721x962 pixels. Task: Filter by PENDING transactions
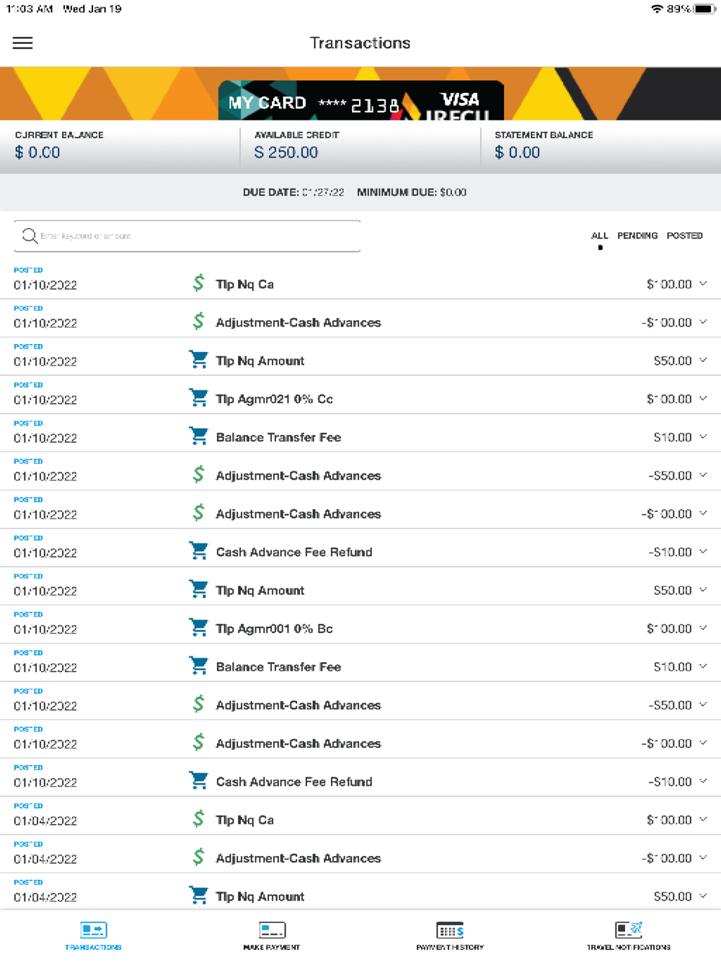(637, 236)
